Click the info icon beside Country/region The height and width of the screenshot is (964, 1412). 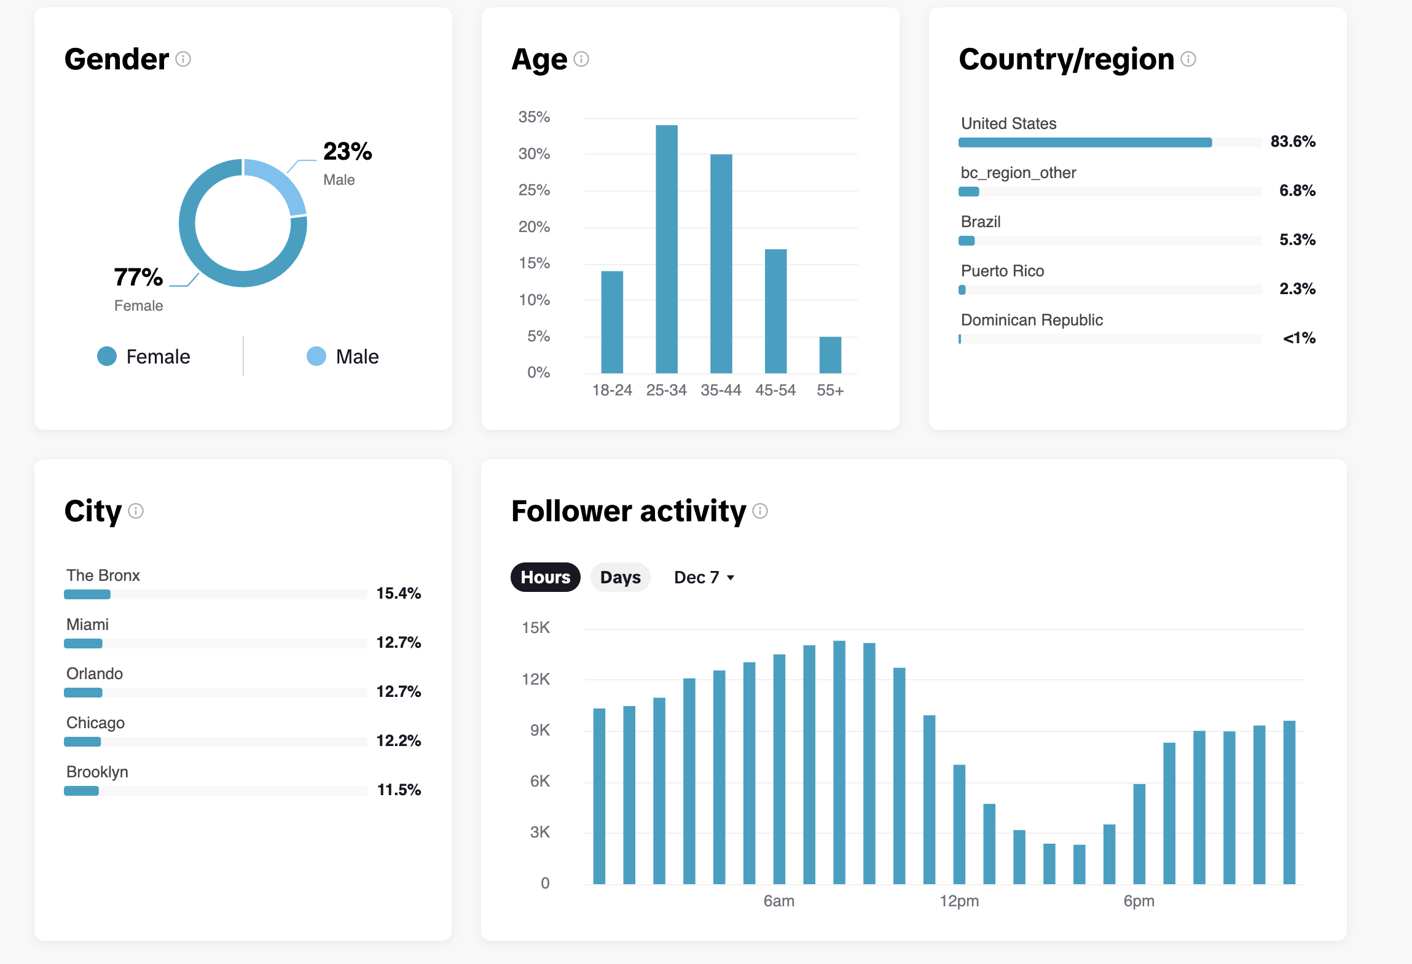pyautogui.click(x=1188, y=59)
